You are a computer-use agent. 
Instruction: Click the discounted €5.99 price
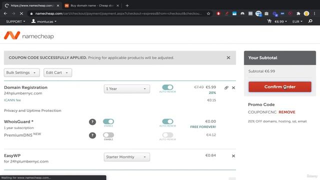[211, 87]
